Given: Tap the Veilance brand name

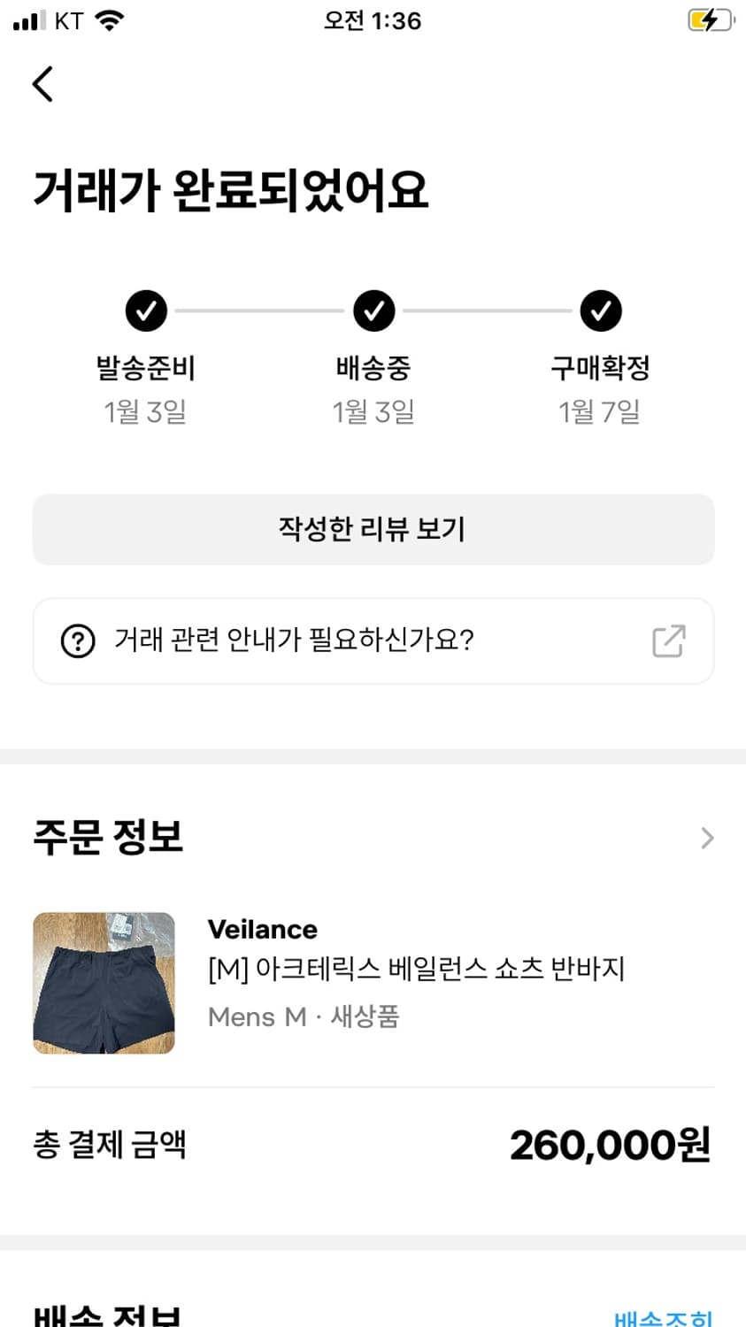Looking at the screenshot, I should [x=262, y=929].
